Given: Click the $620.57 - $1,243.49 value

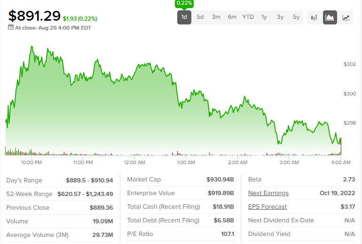Looking at the screenshot, I should click(85, 194).
